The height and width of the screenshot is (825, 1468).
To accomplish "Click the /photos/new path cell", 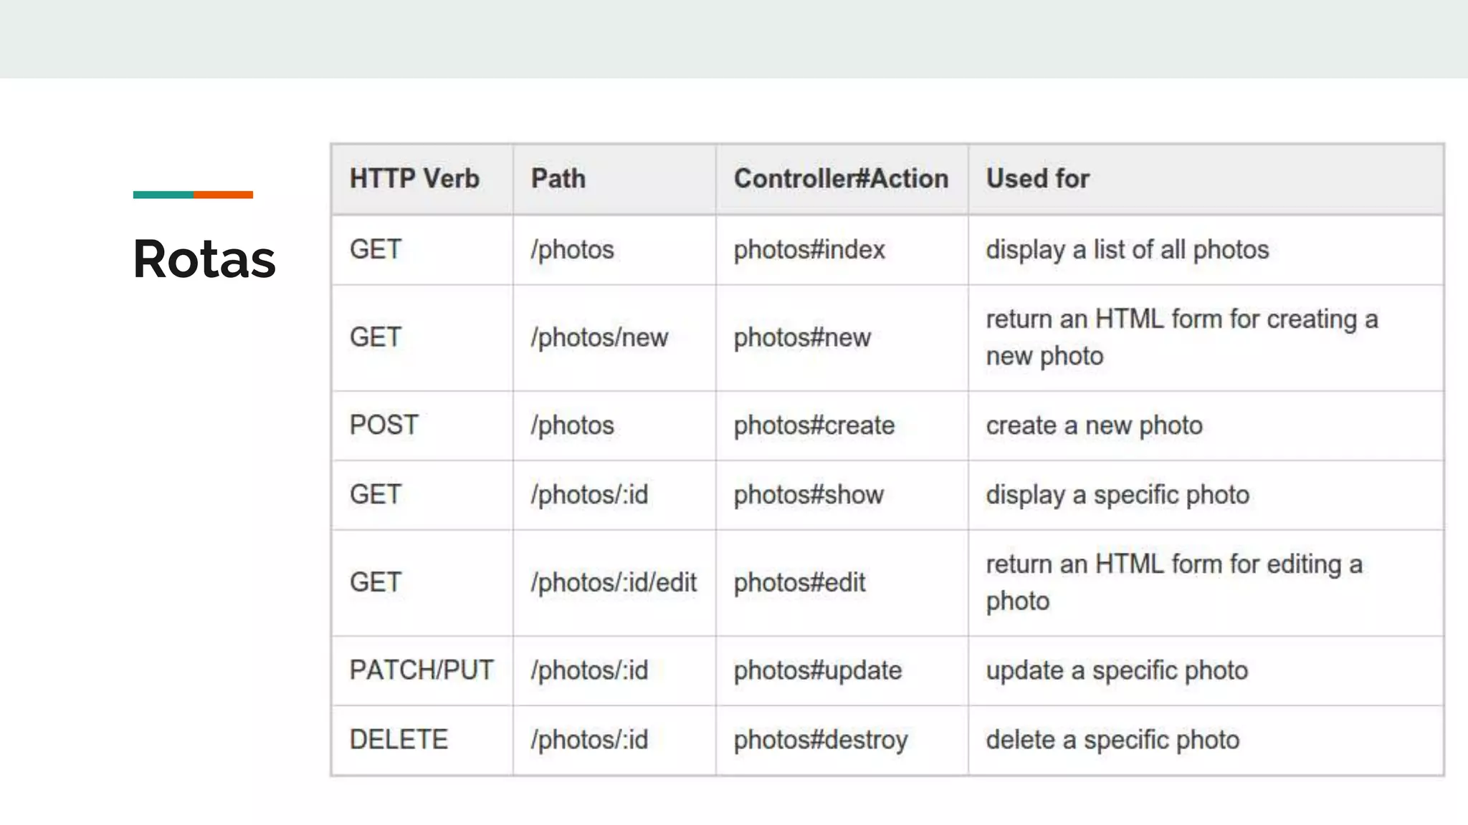I will click(x=599, y=337).
